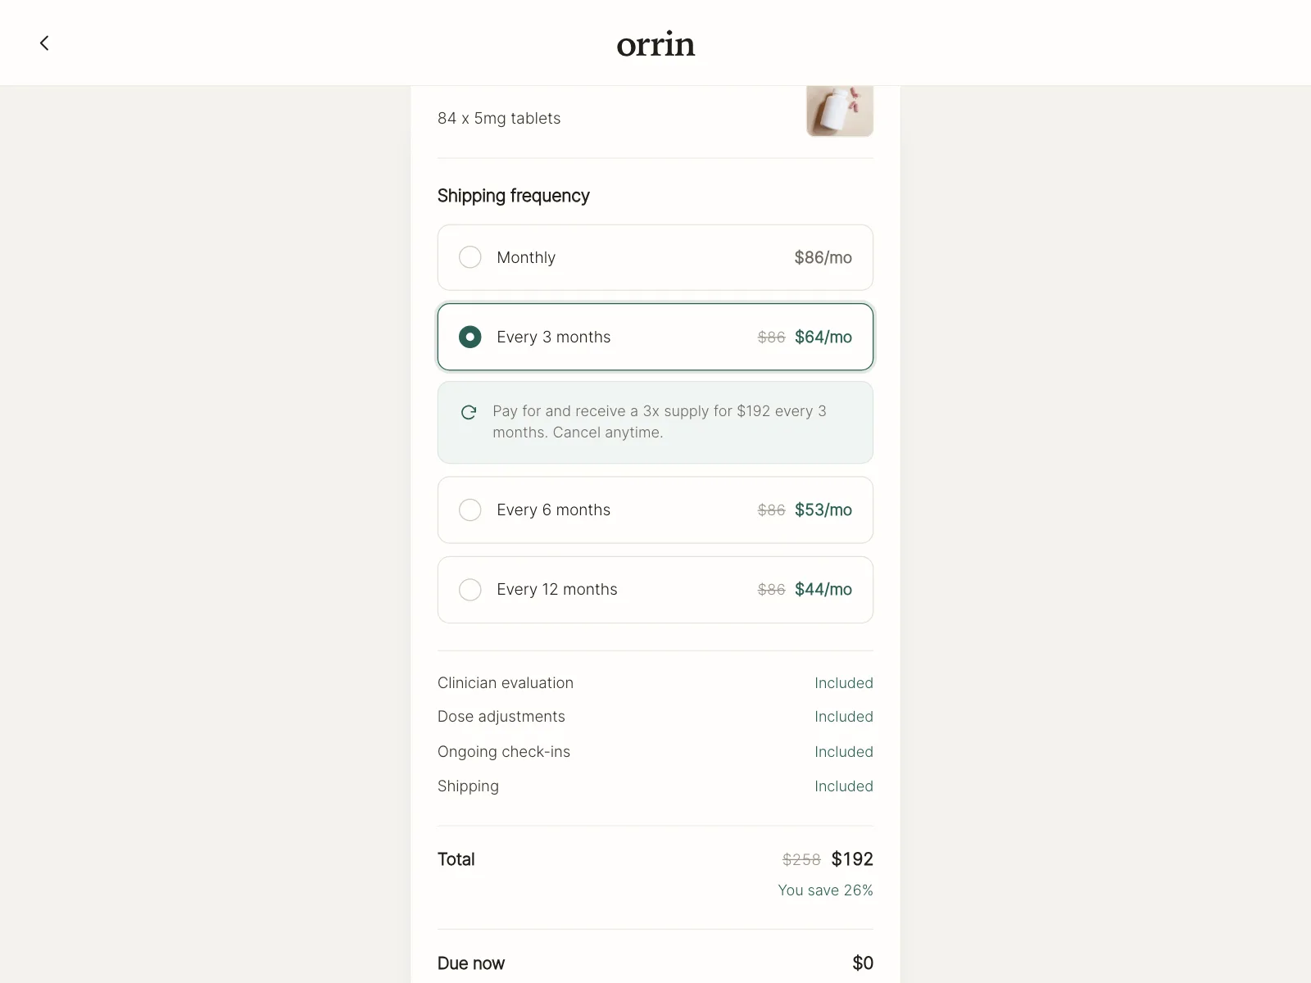Click Included beside Shipping
The width and height of the screenshot is (1311, 983).
pos(844,786)
